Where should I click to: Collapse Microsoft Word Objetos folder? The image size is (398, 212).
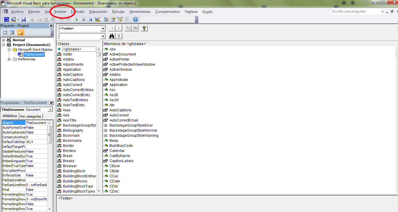(9, 50)
